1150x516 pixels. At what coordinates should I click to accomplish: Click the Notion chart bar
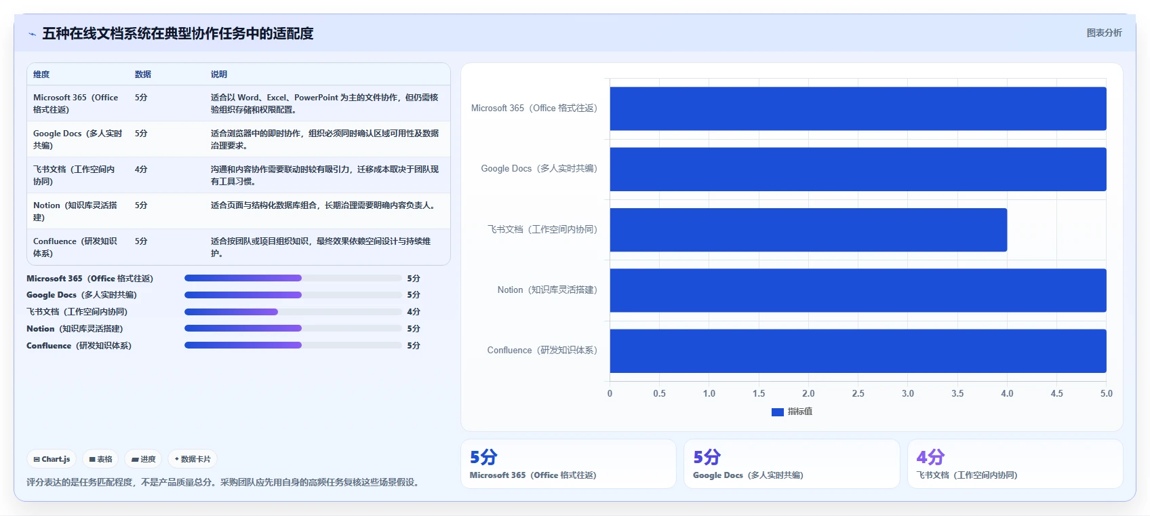coord(858,290)
